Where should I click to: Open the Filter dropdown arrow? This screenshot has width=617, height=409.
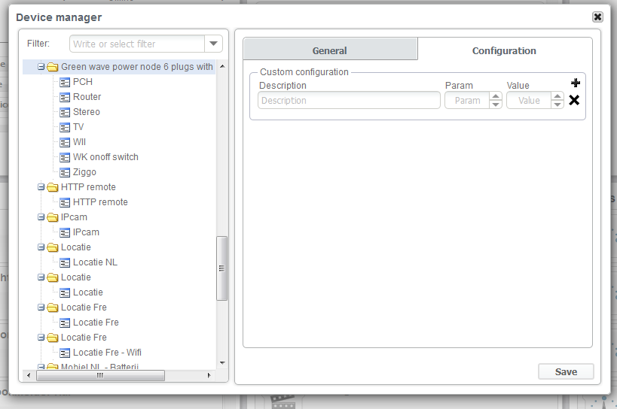(x=214, y=44)
